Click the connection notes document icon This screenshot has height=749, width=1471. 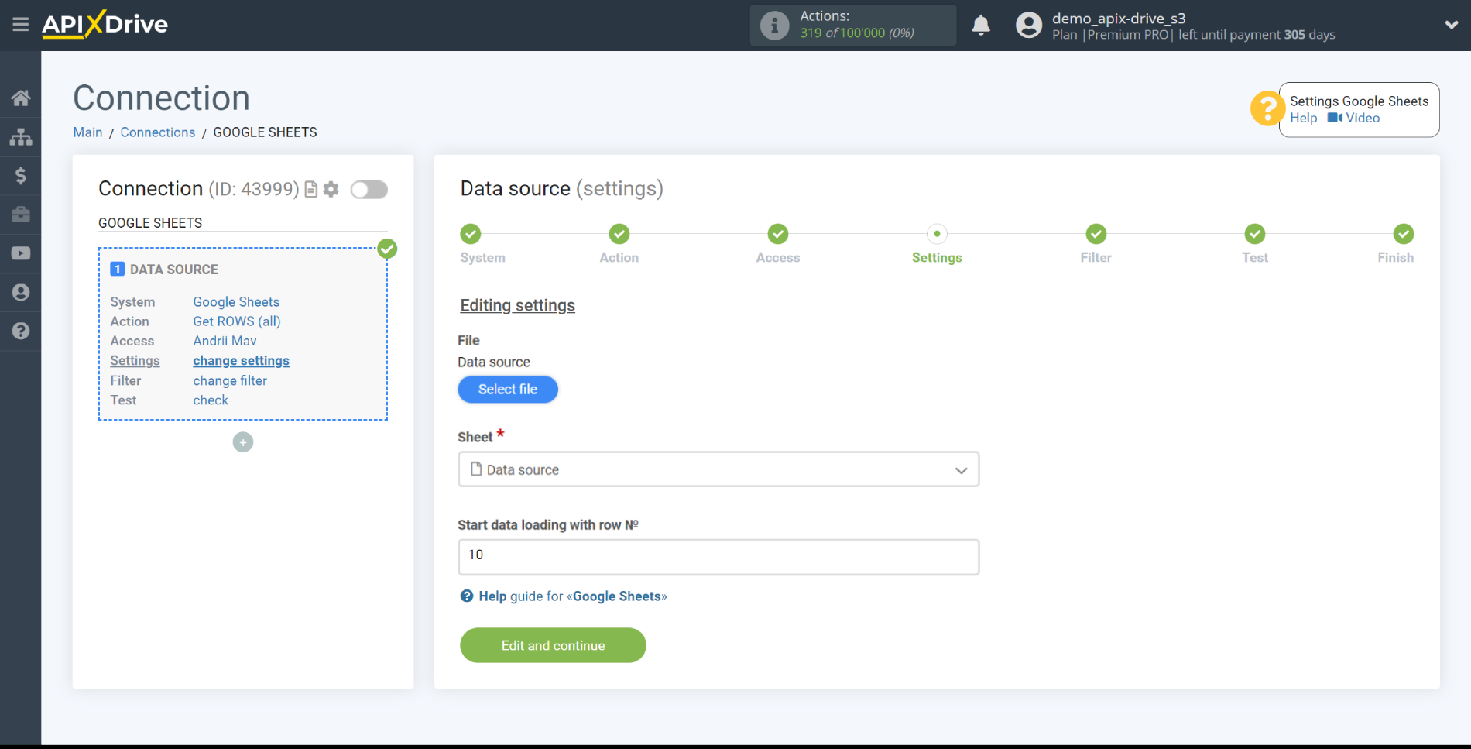pyautogui.click(x=311, y=189)
